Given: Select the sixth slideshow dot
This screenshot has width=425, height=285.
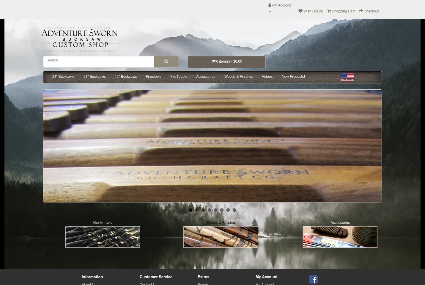Looking at the screenshot, I should click(222, 210).
